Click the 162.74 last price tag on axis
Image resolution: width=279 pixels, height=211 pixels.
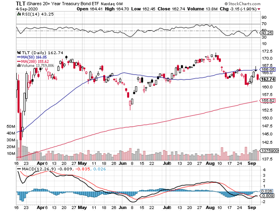click(x=268, y=79)
